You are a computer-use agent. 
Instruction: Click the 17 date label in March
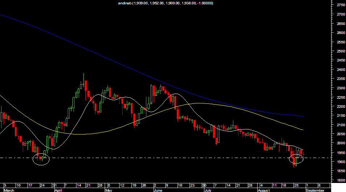(30, 185)
